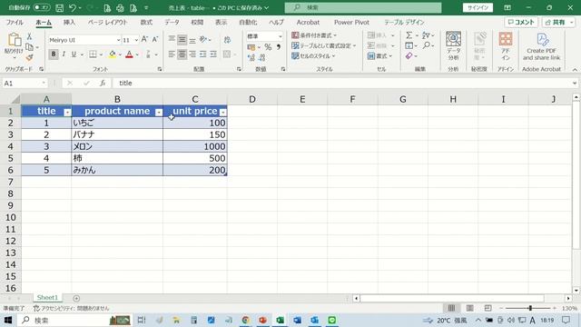Click the Decrease Decimal icon
Screen dimensions: 581x327
coord(262,57)
